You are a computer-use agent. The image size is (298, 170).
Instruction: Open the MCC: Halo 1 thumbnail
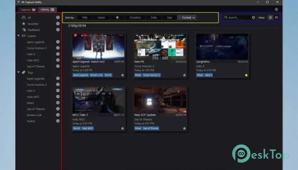tap(98, 100)
